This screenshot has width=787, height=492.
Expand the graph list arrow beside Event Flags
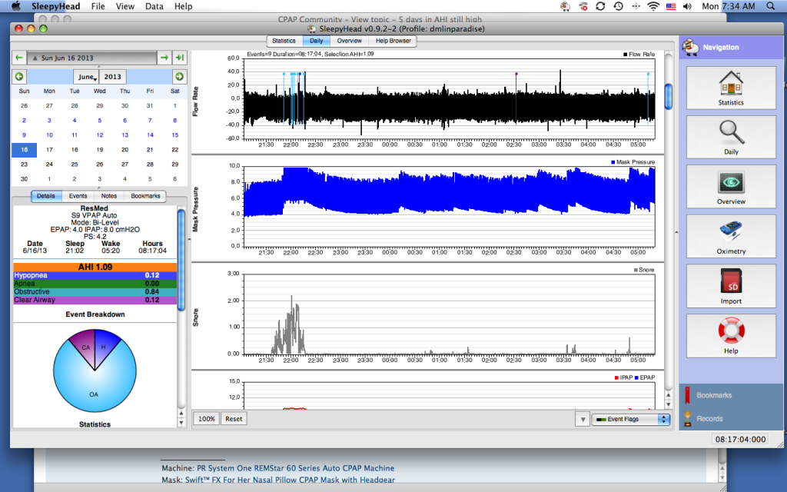[x=582, y=419]
